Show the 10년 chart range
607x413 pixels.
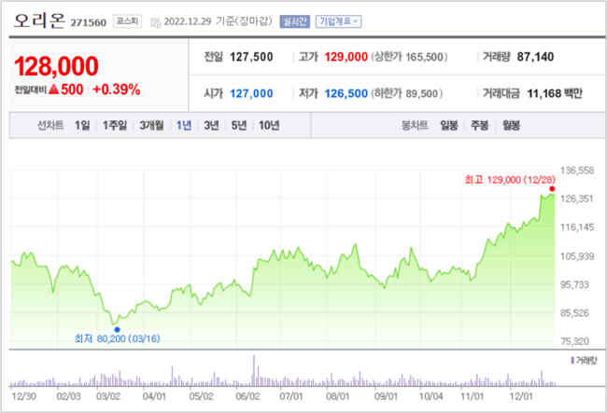pyautogui.click(x=269, y=125)
